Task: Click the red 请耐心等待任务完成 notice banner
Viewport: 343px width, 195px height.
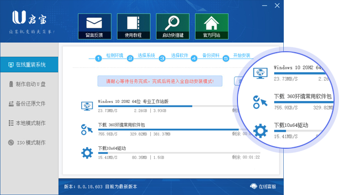Action: (x=160, y=81)
